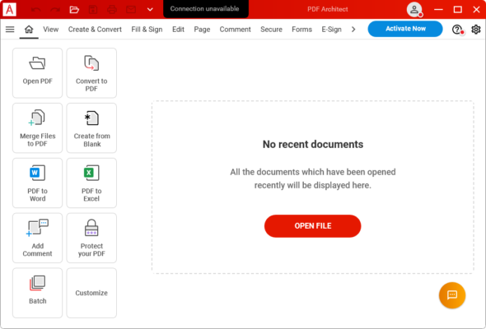Open the Page tab
Image resolution: width=486 pixels, height=329 pixels.
click(x=202, y=30)
